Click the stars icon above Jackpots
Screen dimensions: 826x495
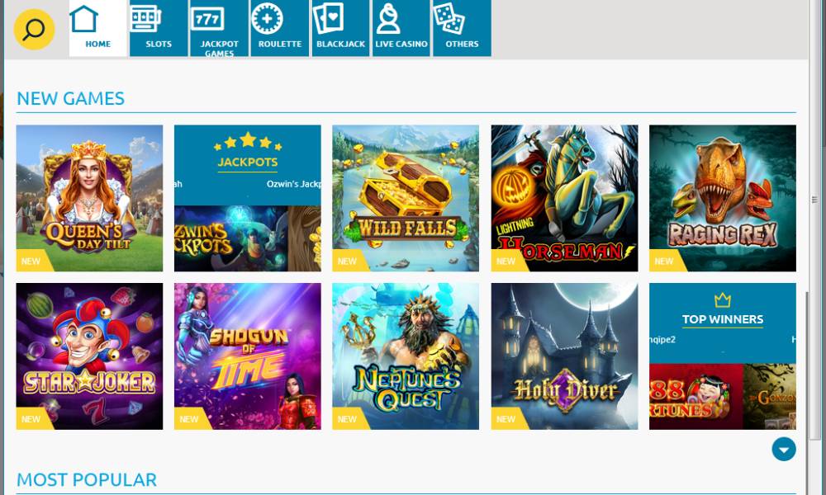248,141
